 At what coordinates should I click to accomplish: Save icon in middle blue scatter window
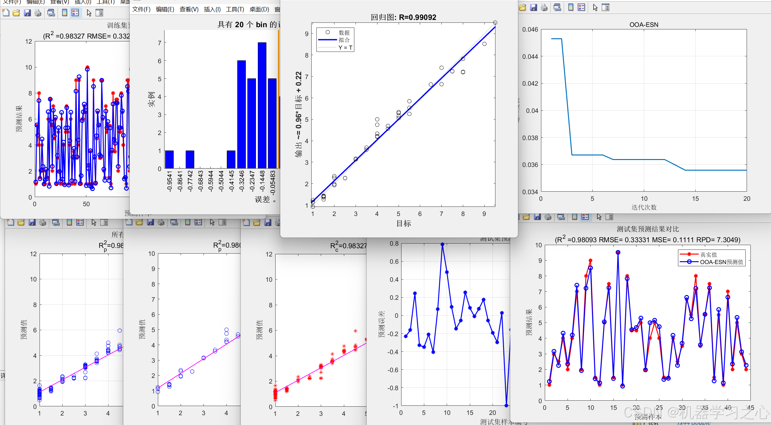pos(150,222)
